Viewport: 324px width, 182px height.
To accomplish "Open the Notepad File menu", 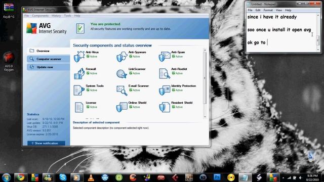I will 250,10.
